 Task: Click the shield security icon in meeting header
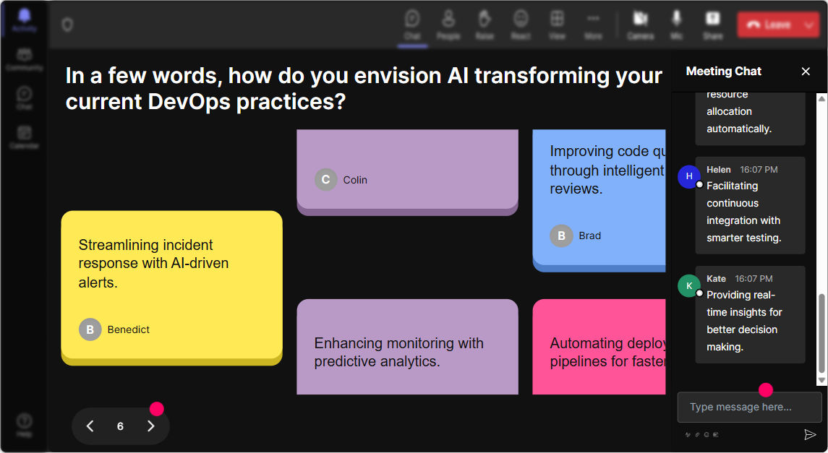pyautogui.click(x=67, y=25)
